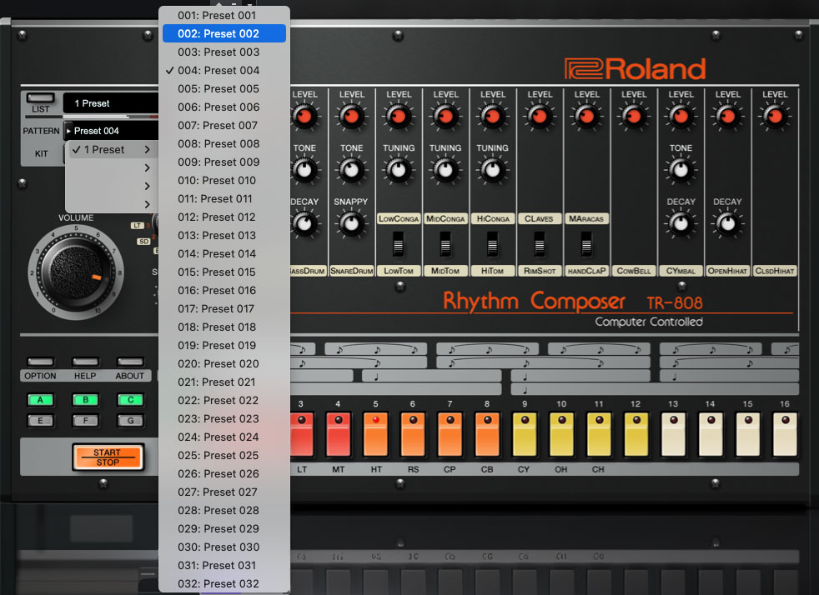Image resolution: width=819 pixels, height=595 pixels.
Task: Toggle step button 4 (MT)
Action: pyautogui.click(x=339, y=434)
